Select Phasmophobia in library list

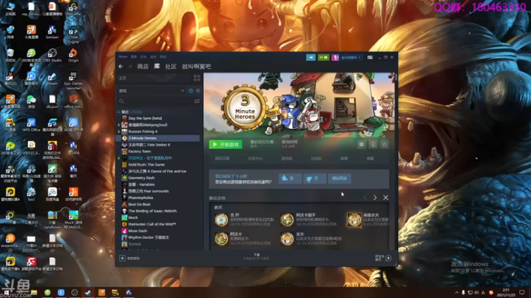(x=141, y=197)
